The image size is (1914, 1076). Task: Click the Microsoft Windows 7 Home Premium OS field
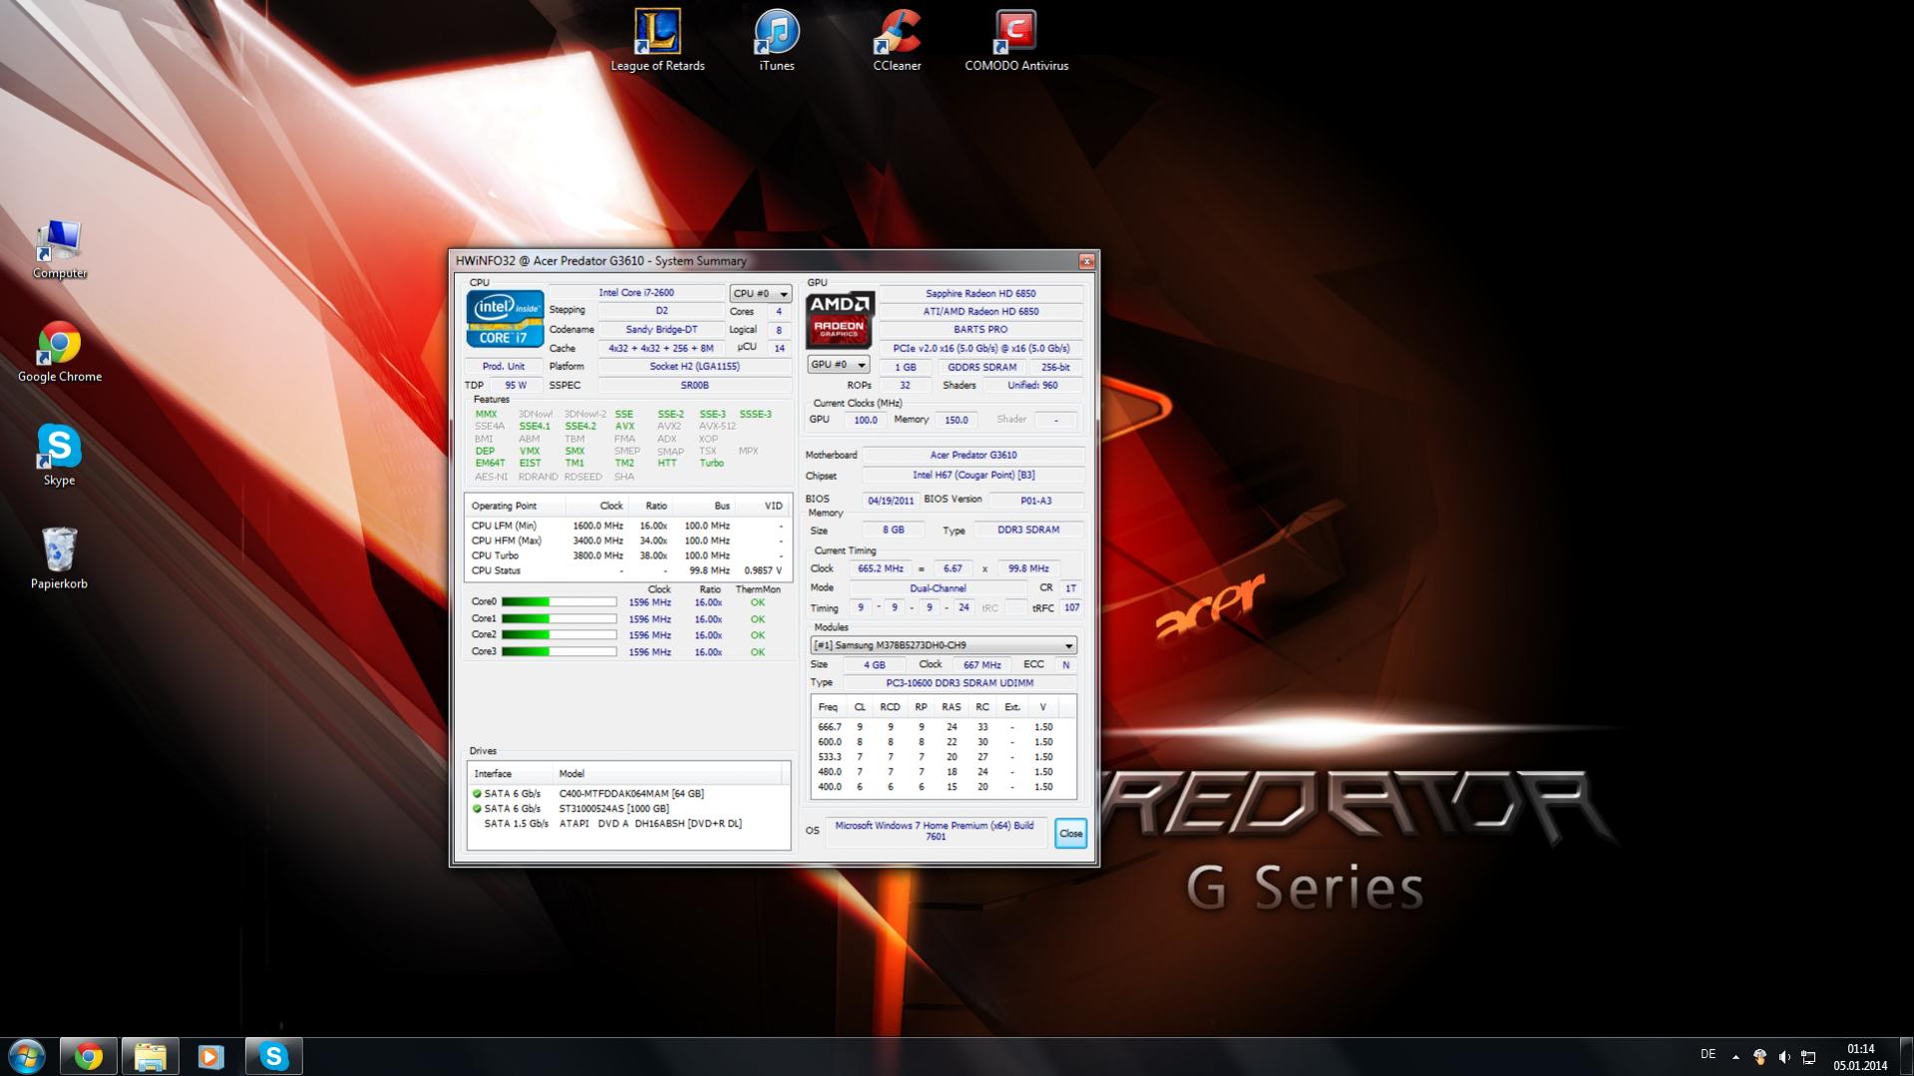935,831
